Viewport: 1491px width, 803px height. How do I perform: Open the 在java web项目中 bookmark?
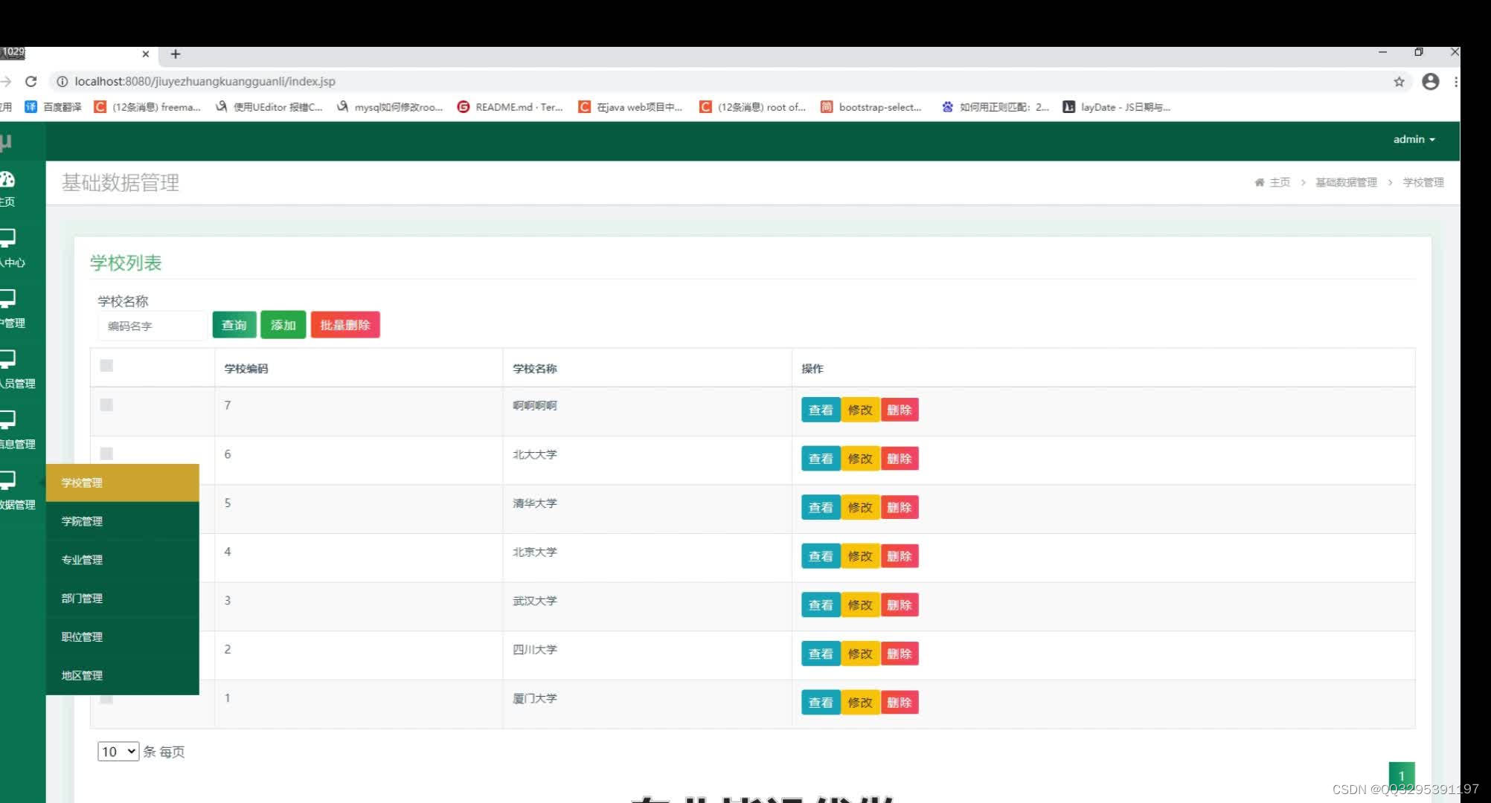point(631,107)
